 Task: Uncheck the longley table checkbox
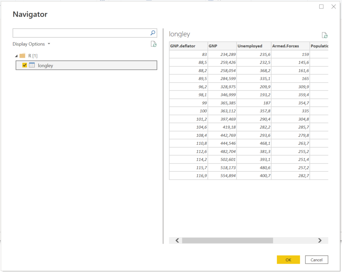pyautogui.click(x=25, y=65)
